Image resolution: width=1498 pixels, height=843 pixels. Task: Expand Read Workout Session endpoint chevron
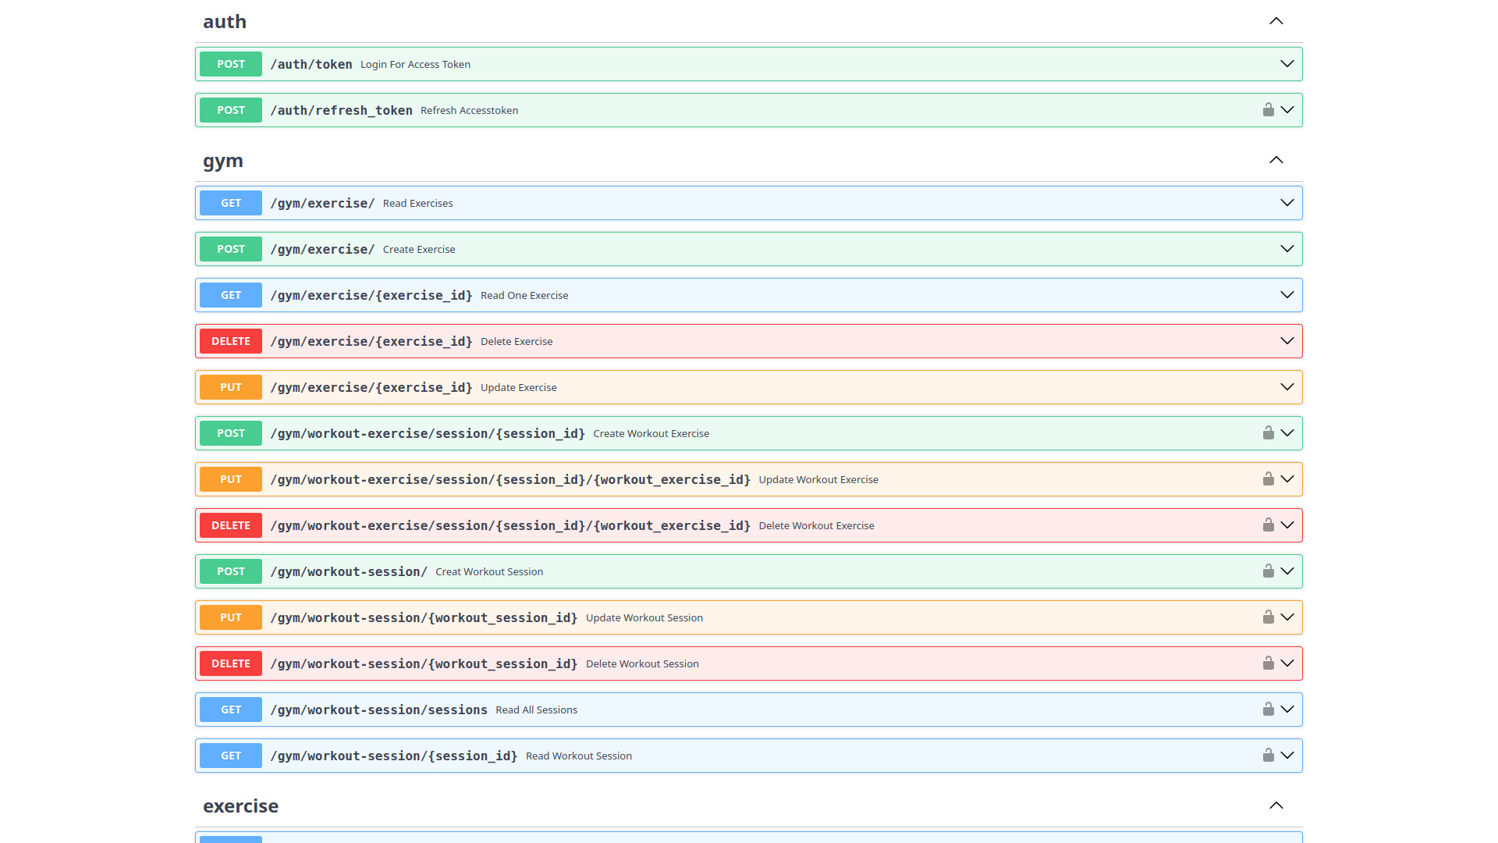tap(1287, 756)
